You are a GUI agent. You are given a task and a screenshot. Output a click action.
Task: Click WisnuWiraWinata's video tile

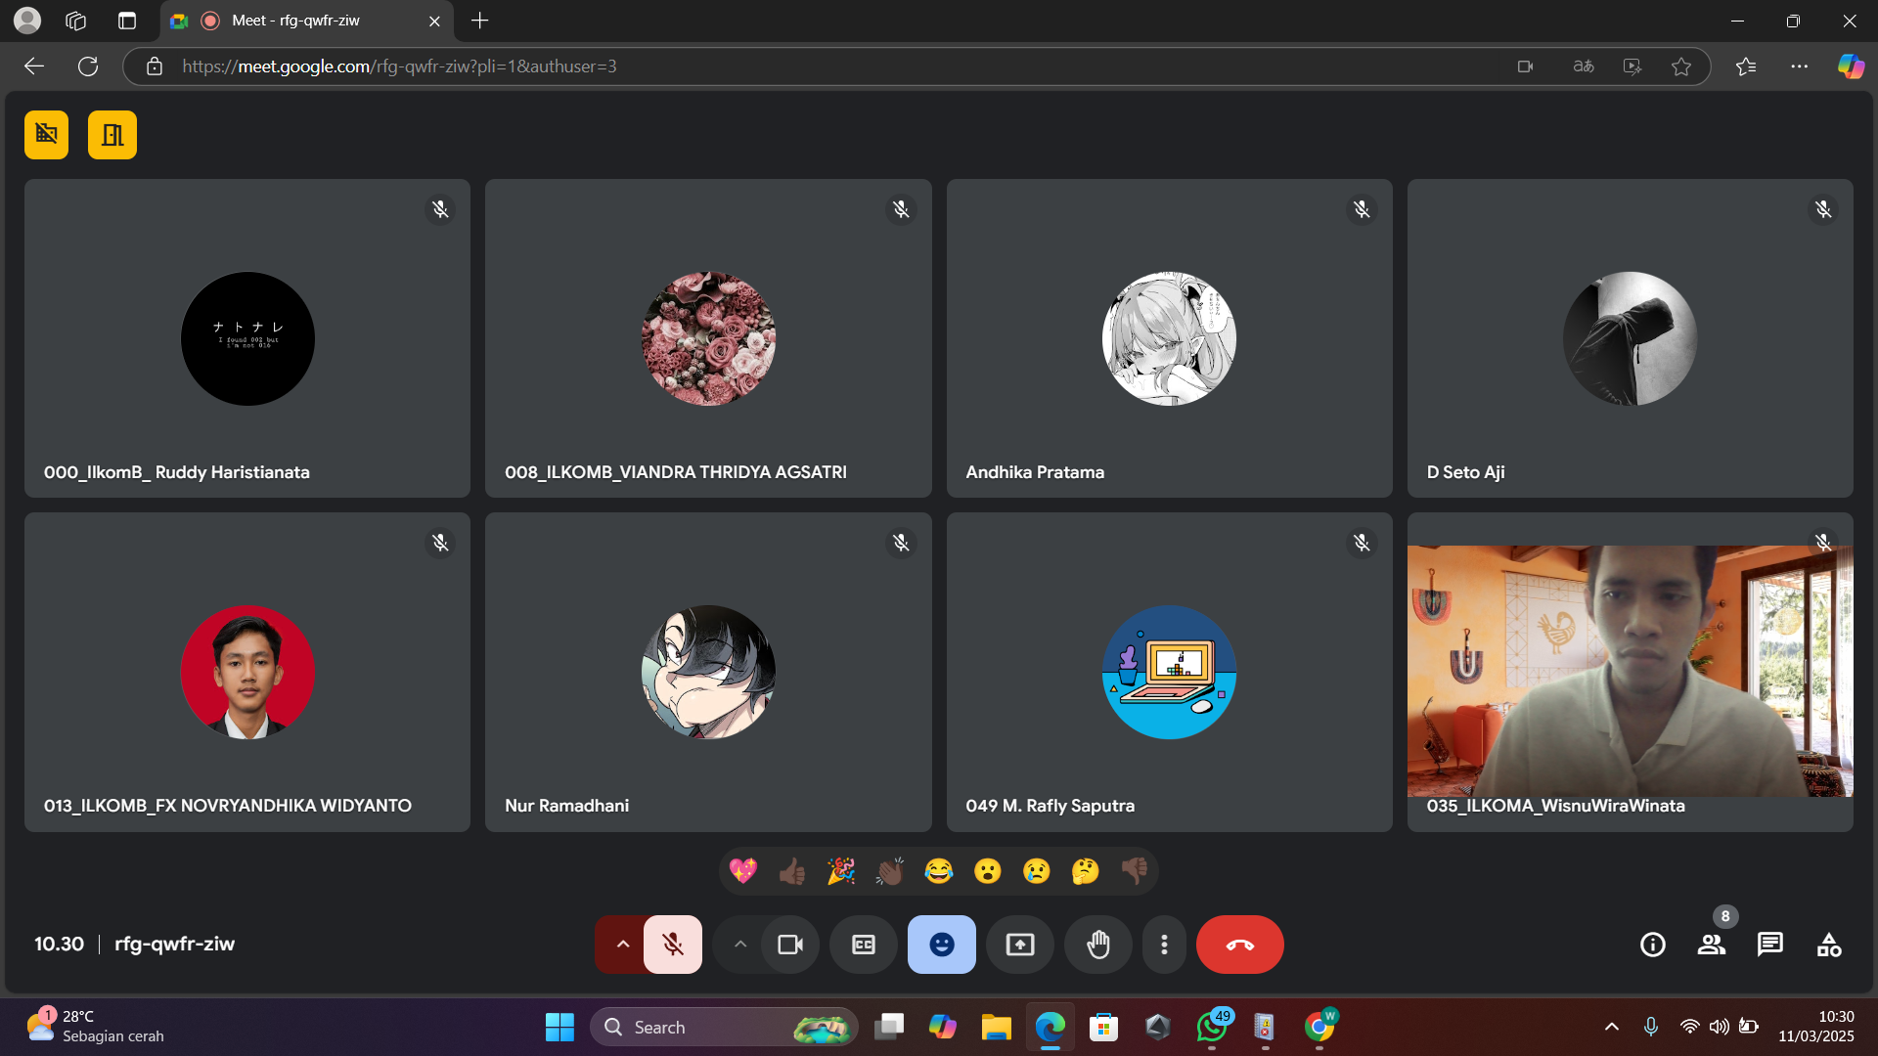pyautogui.click(x=1630, y=672)
